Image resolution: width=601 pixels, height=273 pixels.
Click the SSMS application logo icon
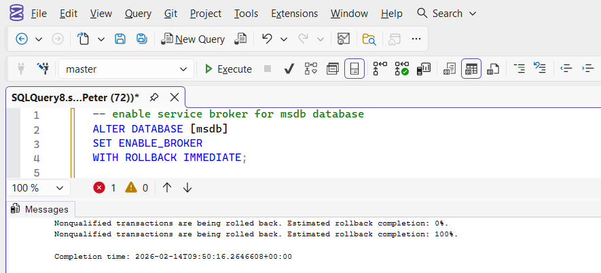point(16,14)
